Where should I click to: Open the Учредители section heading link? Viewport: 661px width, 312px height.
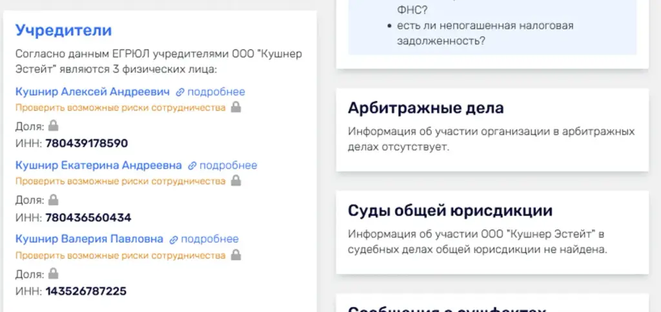64,30
